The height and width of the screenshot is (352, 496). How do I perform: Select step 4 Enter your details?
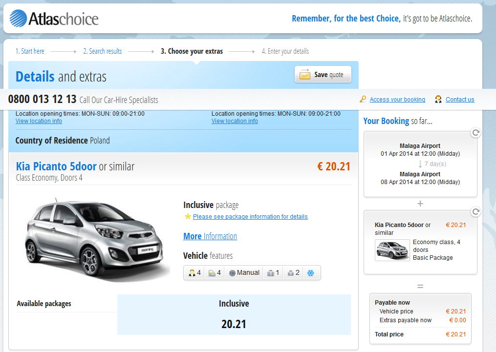pyautogui.click(x=285, y=51)
